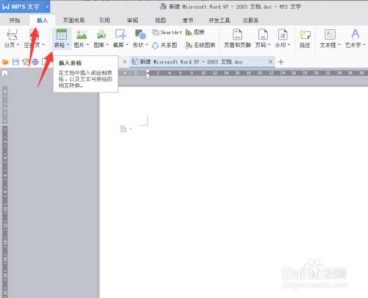This screenshot has height=298, width=368.
Task: Open the WPS 文字 application menu
Action: tap(25, 7)
